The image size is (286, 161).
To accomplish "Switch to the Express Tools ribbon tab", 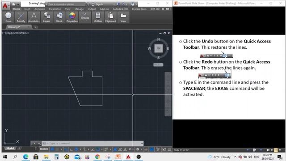I will pyautogui.click(x=139, y=9).
